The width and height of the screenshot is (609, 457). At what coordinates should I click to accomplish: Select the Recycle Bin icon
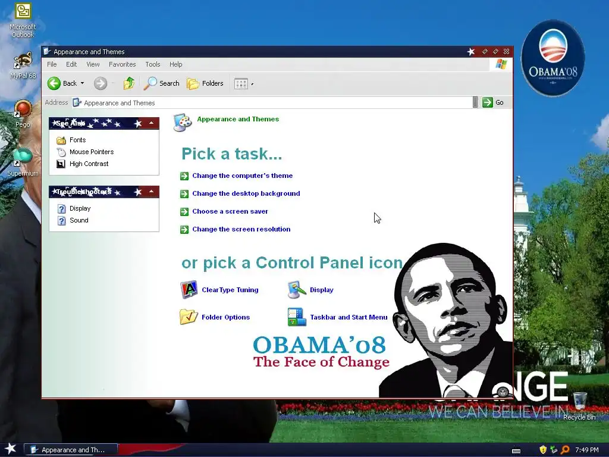point(579,406)
